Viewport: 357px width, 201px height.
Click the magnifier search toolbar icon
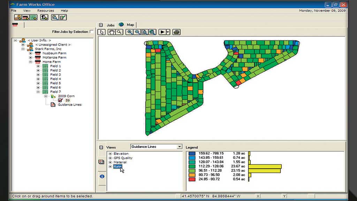[55, 17]
